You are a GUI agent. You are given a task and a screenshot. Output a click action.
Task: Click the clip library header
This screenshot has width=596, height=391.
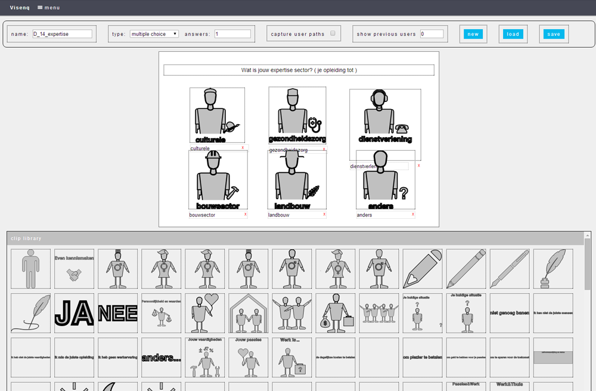point(296,238)
